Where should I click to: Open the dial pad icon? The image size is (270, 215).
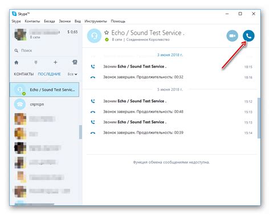(36, 62)
